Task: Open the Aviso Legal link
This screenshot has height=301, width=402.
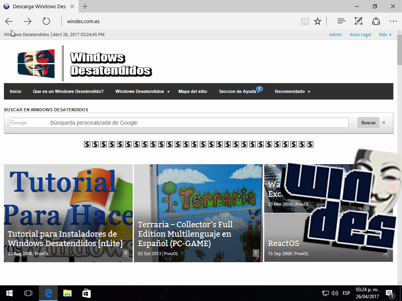Action: click(x=360, y=34)
